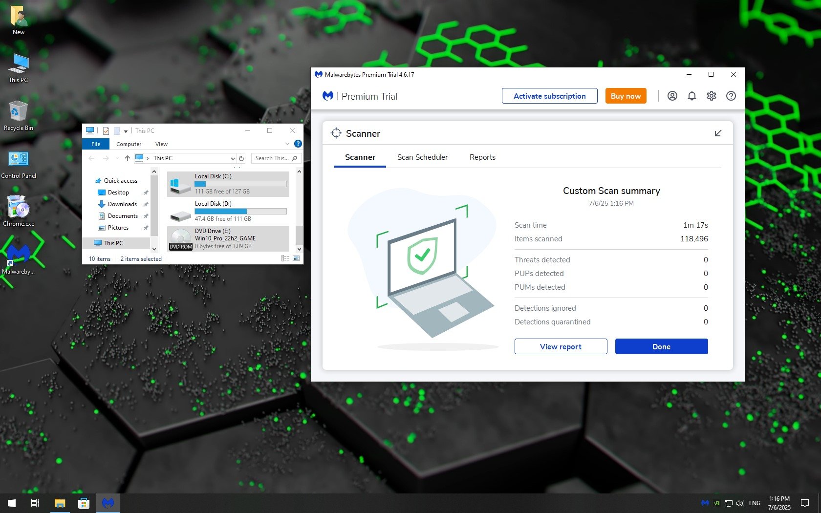This screenshot has width=821, height=513.
Task: Click View report for the scan
Action: click(x=561, y=346)
